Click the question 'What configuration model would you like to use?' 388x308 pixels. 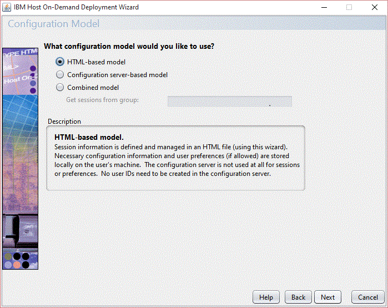[129, 47]
